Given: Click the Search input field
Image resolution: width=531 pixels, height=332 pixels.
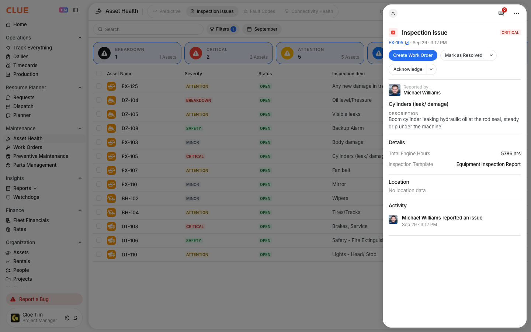Looking at the screenshot, I should click(148, 29).
